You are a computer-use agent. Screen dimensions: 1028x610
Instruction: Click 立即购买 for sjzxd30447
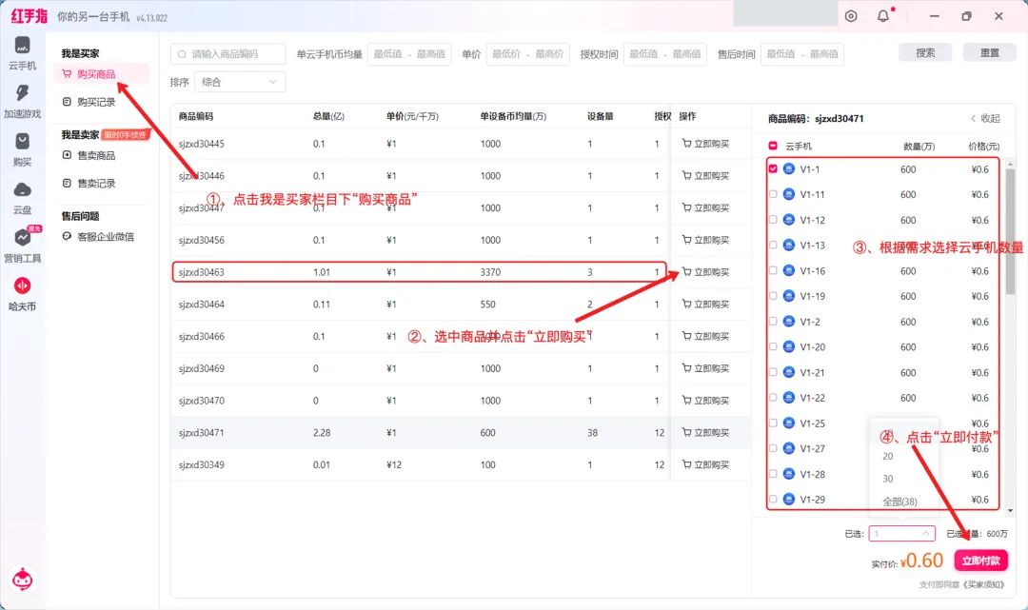point(704,207)
